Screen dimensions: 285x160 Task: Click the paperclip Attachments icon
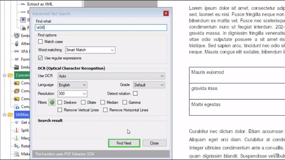(x=17, y=44)
